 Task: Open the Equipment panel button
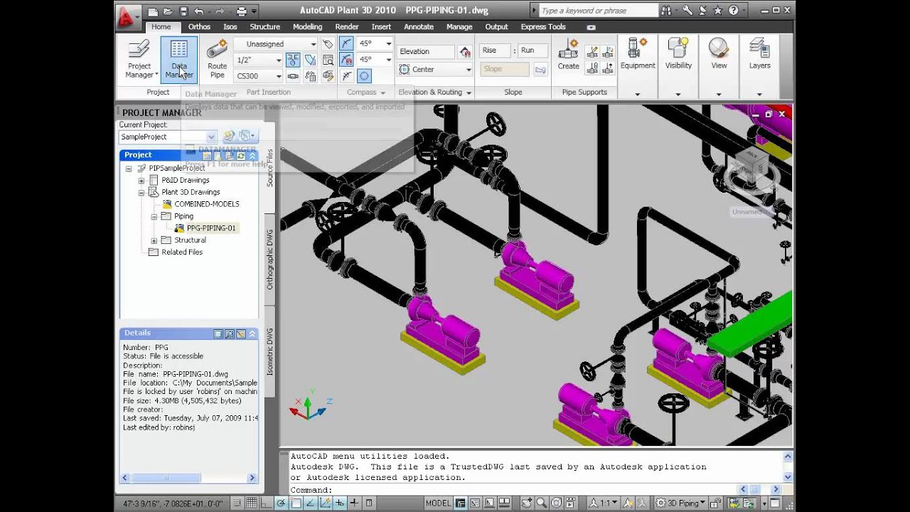click(x=638, y=55)
